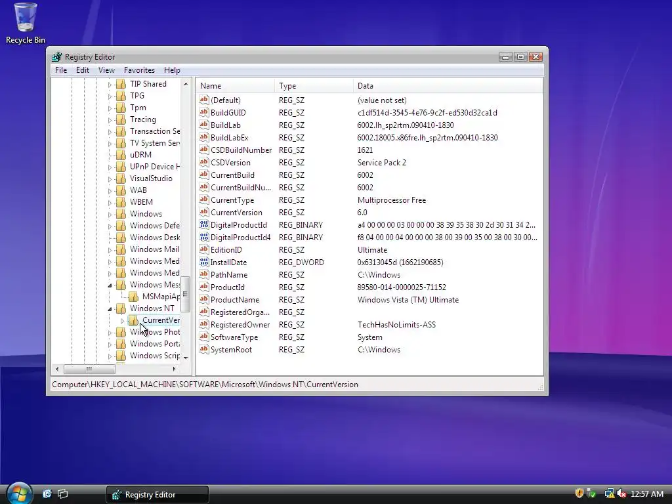Click the DigitalProductId4 binary icon
This screenshot has width=672, height=504.
(x=204, y=237)
